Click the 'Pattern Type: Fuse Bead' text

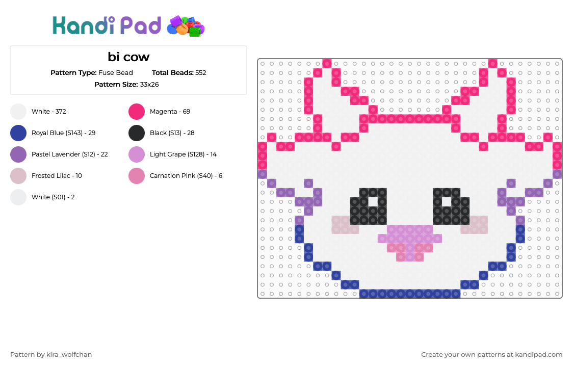(92, 73)
